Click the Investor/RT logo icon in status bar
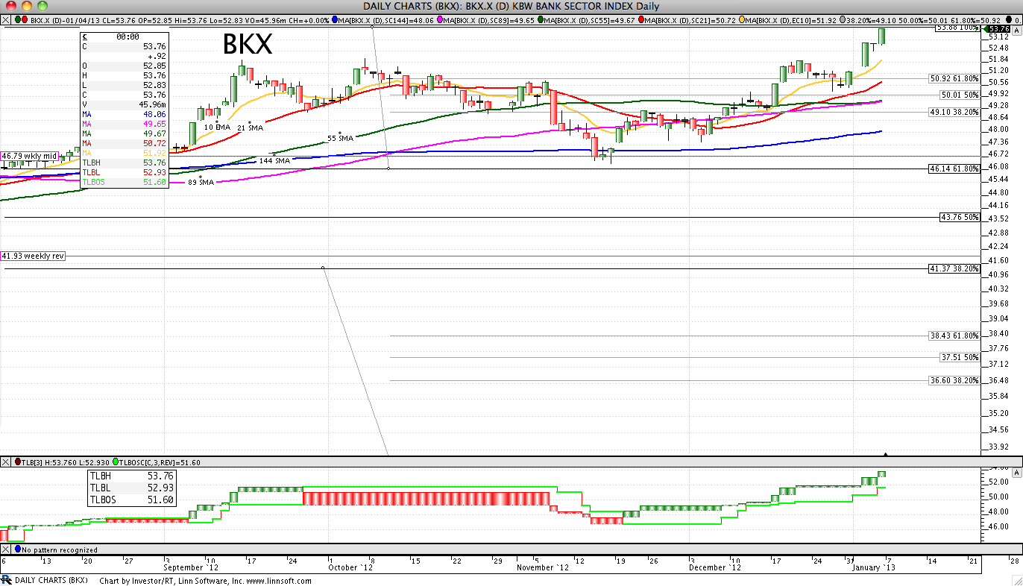 [x=7, y=579]
